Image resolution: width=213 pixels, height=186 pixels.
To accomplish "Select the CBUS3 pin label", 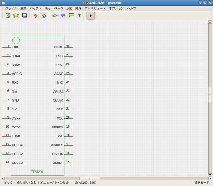I will [17, 163].
